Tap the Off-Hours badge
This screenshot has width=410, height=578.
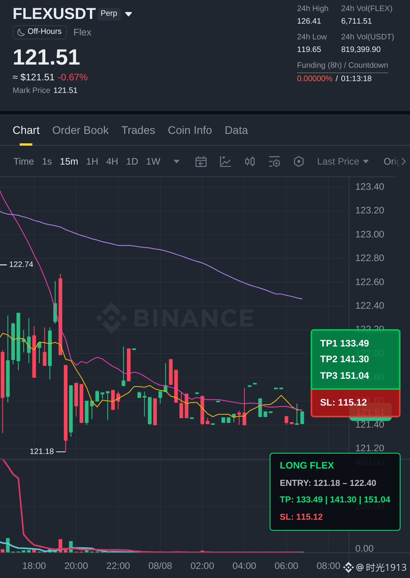point(40,32)
